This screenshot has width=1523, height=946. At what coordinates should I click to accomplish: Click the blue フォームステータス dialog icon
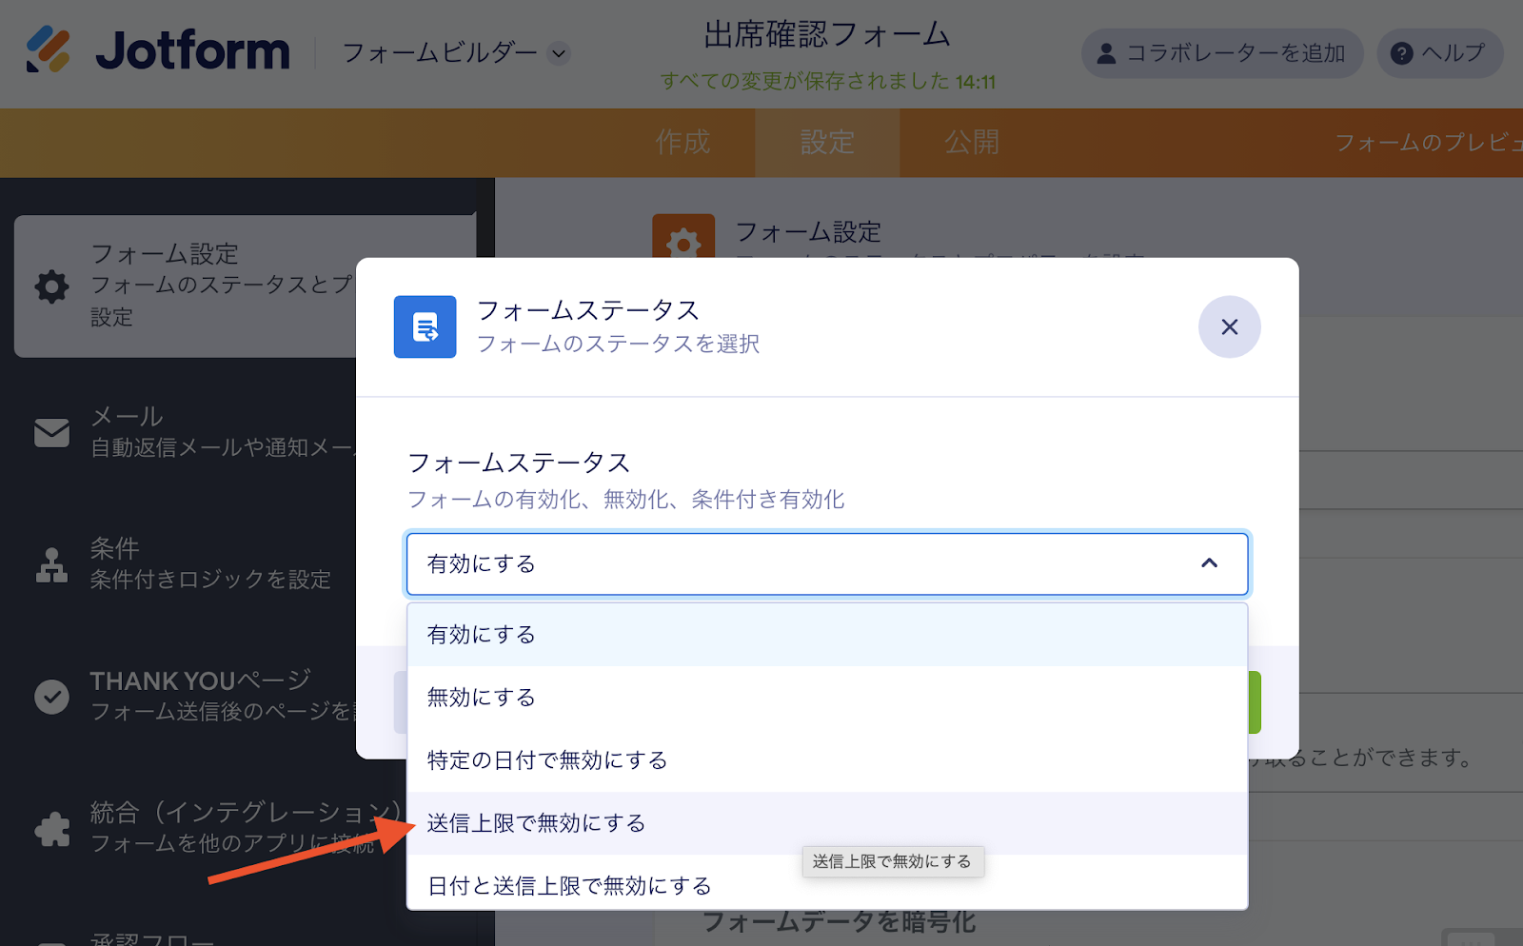pos(425,327)
